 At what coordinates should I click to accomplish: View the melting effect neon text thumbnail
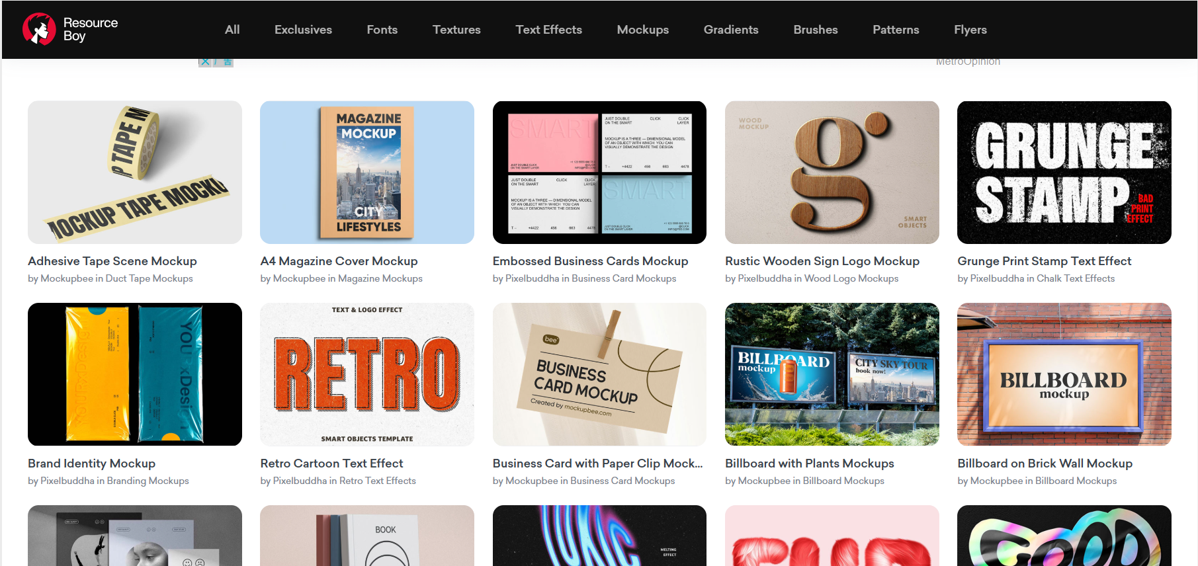tap(599, 536)
